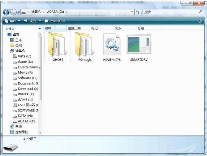Click the folder tree scroll up arrow
This screenshot has width=207, height=156.
coord(40,34)
